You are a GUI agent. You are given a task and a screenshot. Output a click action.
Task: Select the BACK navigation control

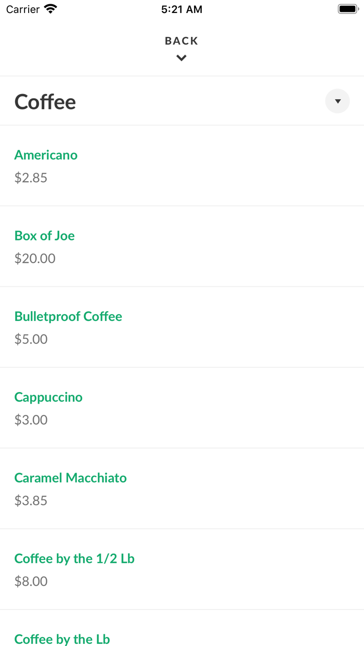click(x=181, y=41)
